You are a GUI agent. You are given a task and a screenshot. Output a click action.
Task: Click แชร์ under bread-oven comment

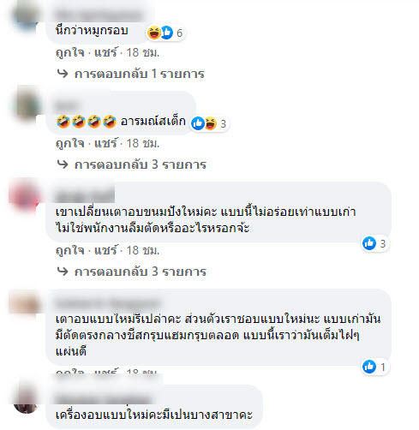coord(105,250)
